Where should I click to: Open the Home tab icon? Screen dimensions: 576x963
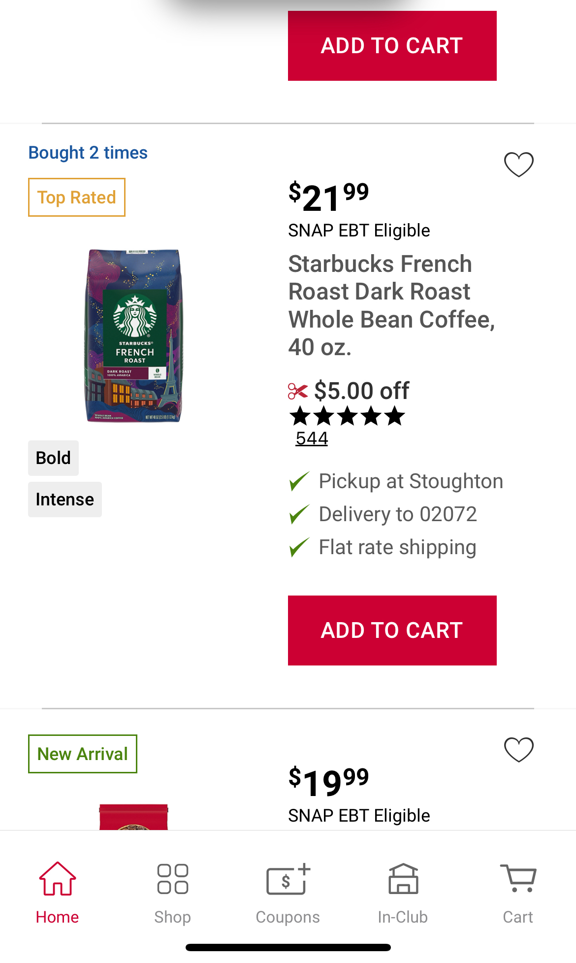pyautogui.click(x=58, y=879)
